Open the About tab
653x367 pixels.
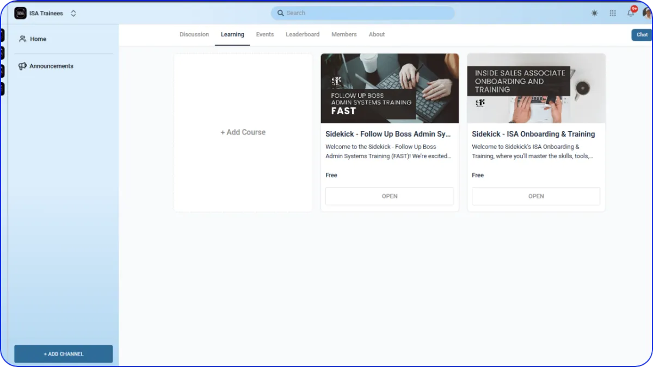377,34
